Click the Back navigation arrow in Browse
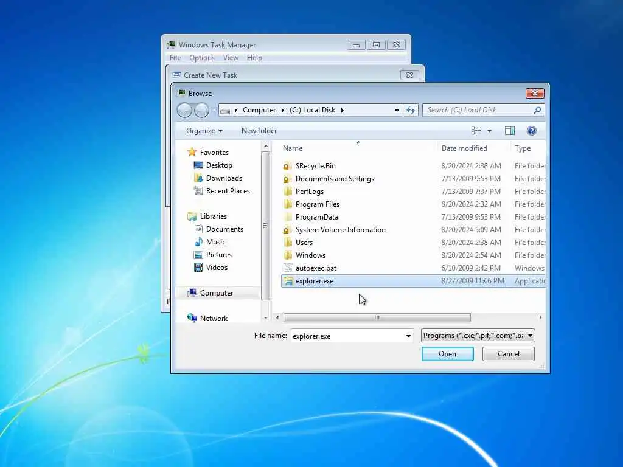 pos(184,110)
